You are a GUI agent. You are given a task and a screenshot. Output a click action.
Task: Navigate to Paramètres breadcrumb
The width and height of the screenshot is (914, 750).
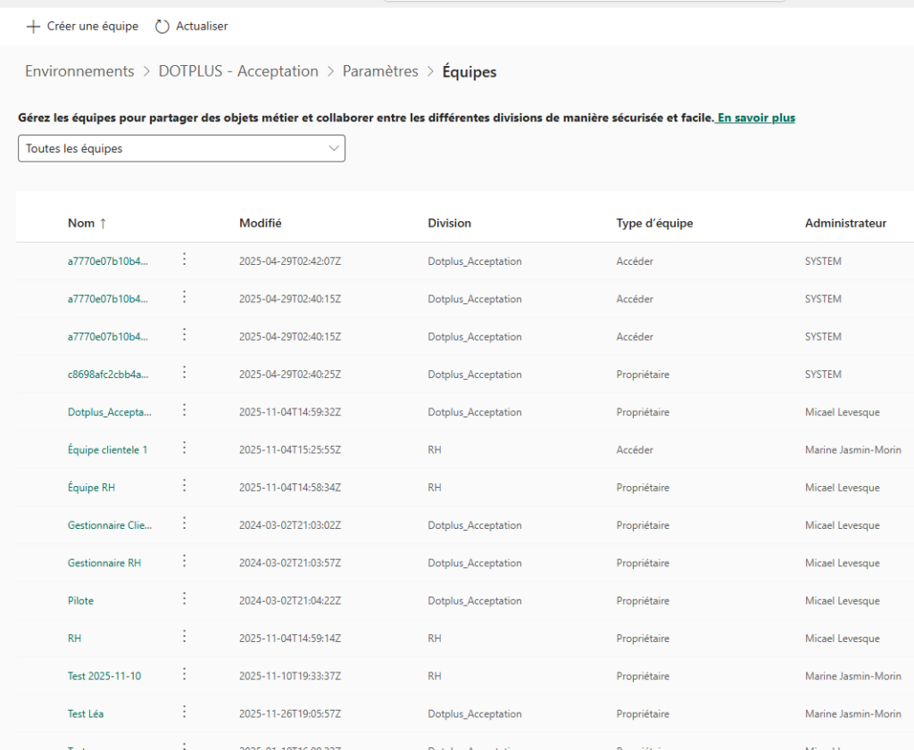380,71
